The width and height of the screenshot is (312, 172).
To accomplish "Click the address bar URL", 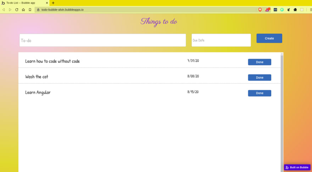I will coord(62,10).
